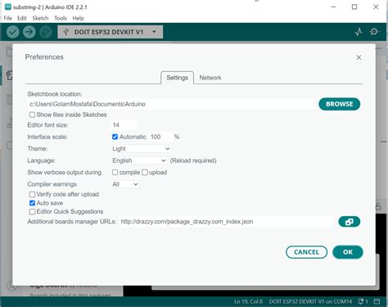388x307 pixels.
Task: Click the interface scale percent field
Action: (161, 137)
